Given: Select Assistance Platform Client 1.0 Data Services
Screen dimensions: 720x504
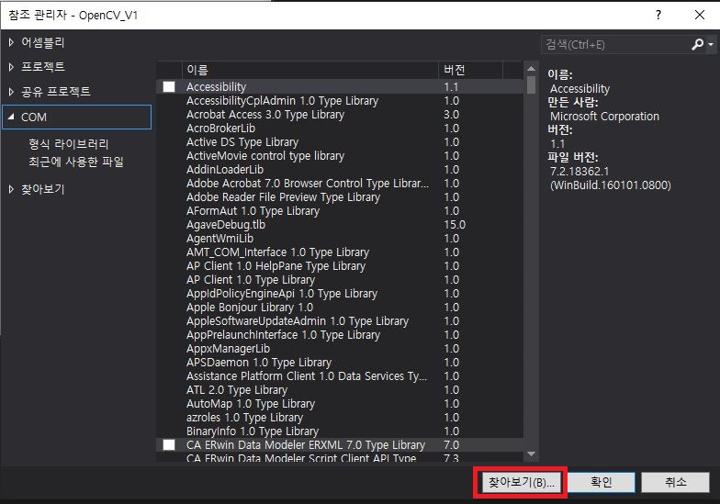Looking at the screenshot, I should 340,376.
